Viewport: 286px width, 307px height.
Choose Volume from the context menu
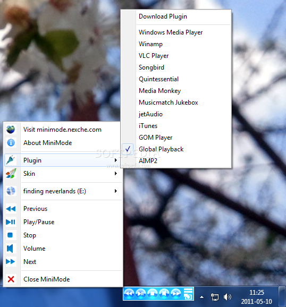pyautogui.click(x=63, y=249)
